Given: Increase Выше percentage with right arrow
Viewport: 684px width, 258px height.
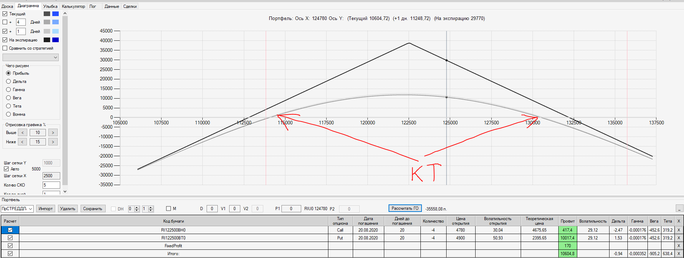Looking at the screenshot, I should point(53,133).
